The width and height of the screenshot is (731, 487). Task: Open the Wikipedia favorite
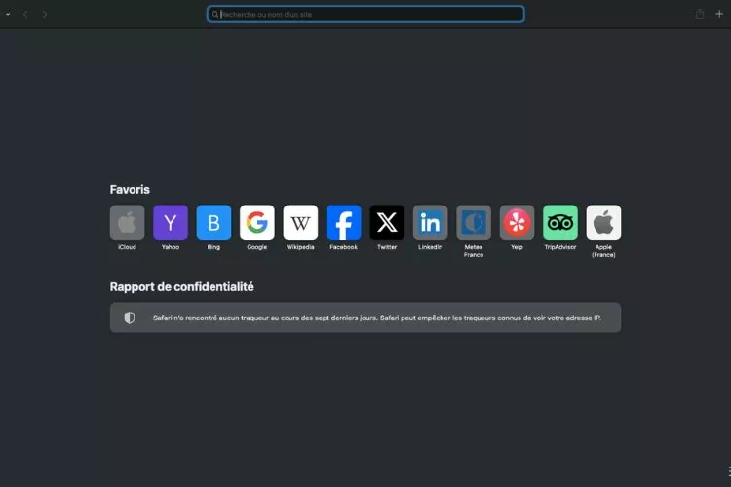coord(300,222)
